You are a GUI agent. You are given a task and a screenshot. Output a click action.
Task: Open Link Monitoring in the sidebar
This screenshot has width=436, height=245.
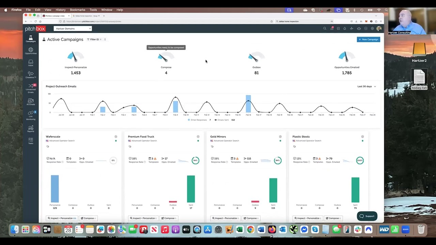[x=31, y=115]
